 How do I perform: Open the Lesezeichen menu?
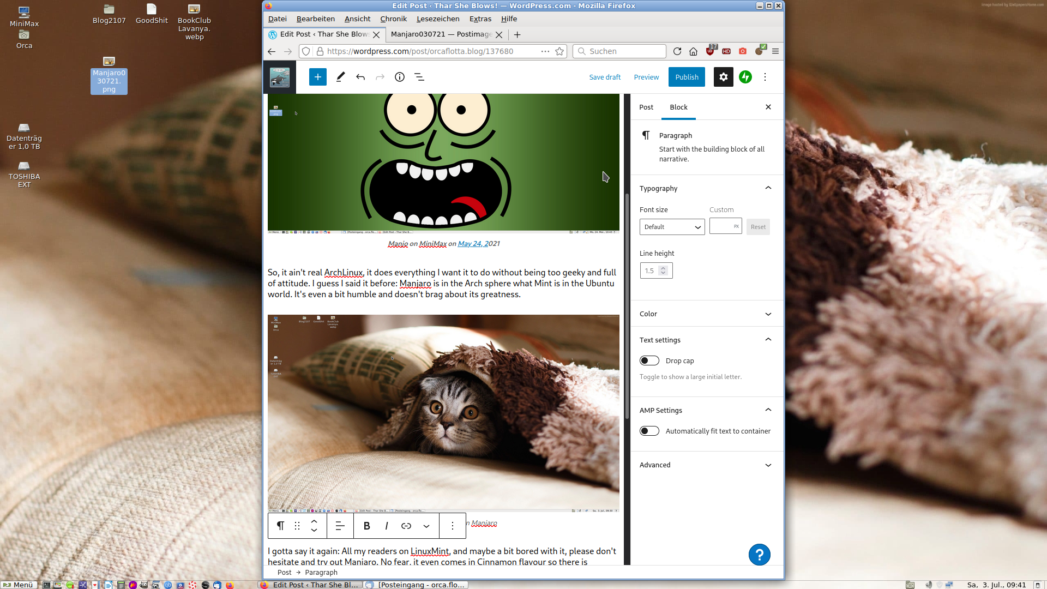[438, 19]
